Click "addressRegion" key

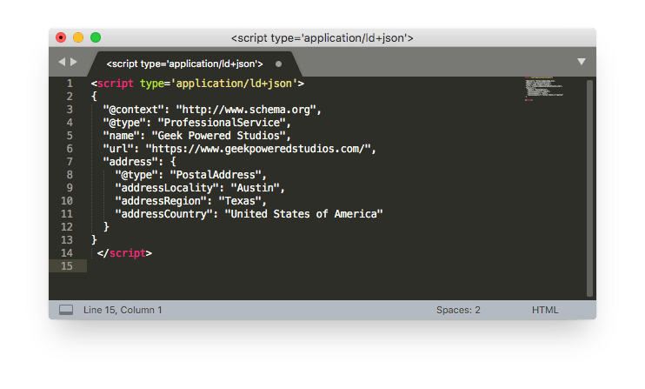coord(161,201)
